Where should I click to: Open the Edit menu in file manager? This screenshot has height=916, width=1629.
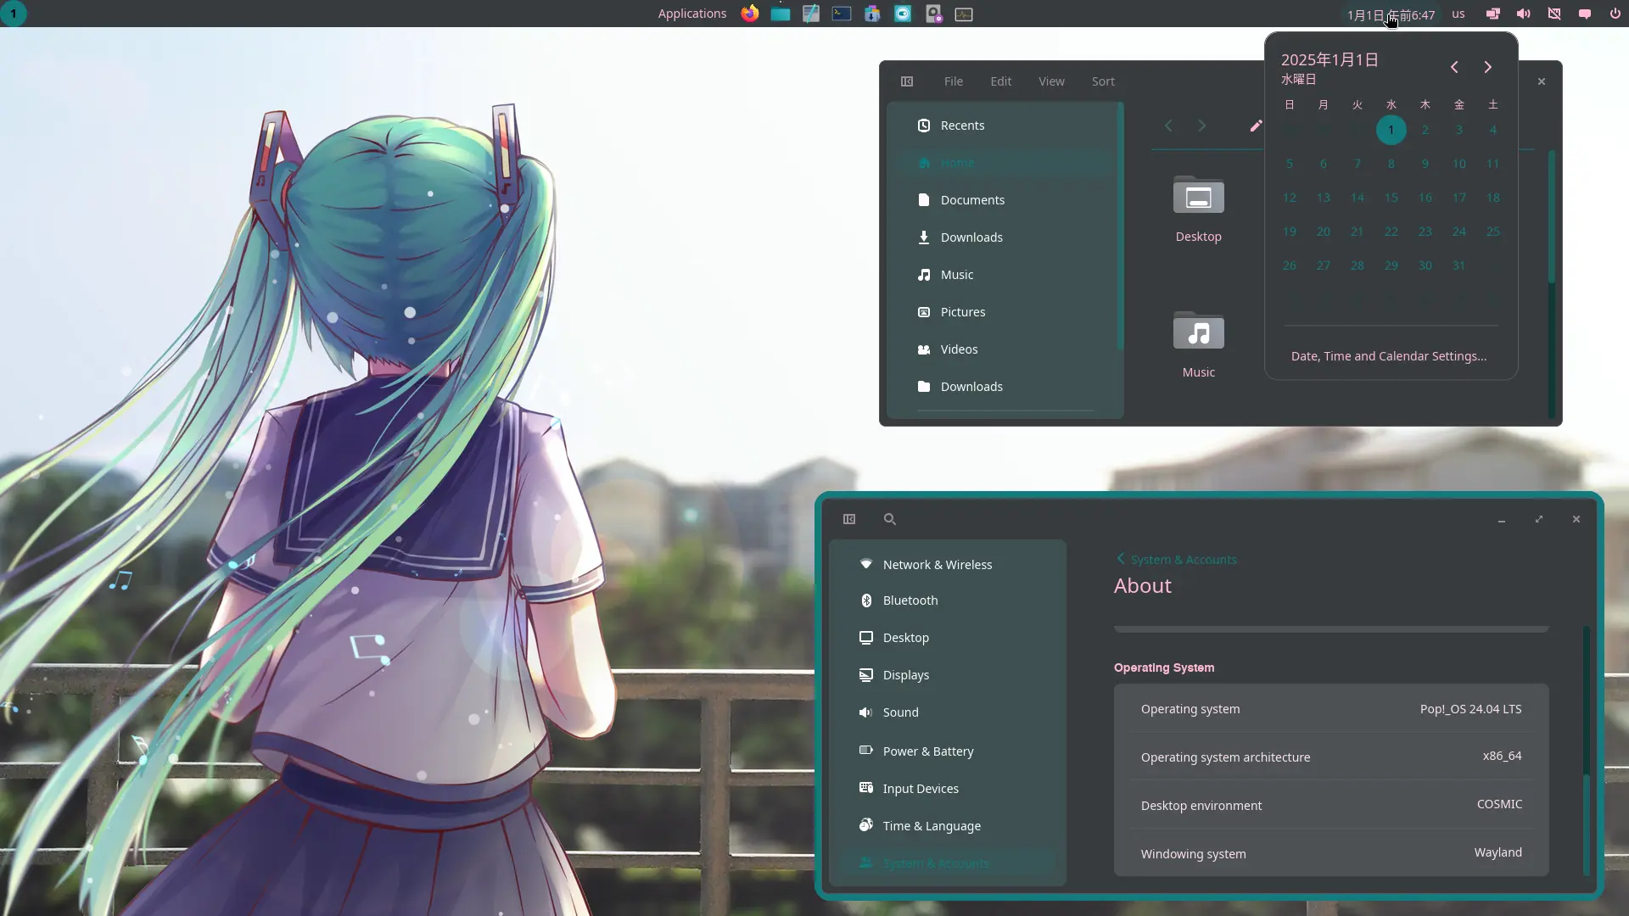pyautogui.click(x=1001, y=81)
